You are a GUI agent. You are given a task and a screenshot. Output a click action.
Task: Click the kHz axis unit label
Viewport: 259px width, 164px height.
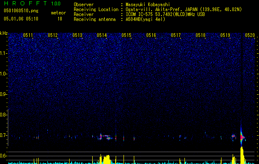coord(4,33)
